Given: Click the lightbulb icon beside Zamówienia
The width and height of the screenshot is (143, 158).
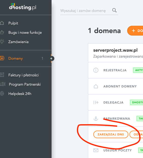Looking at the screenshot, I should pyautogui.click(x=2, y=42).
